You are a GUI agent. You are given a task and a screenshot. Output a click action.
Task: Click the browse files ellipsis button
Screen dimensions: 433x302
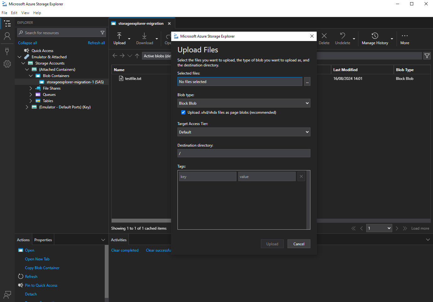[x=307, y=82]
